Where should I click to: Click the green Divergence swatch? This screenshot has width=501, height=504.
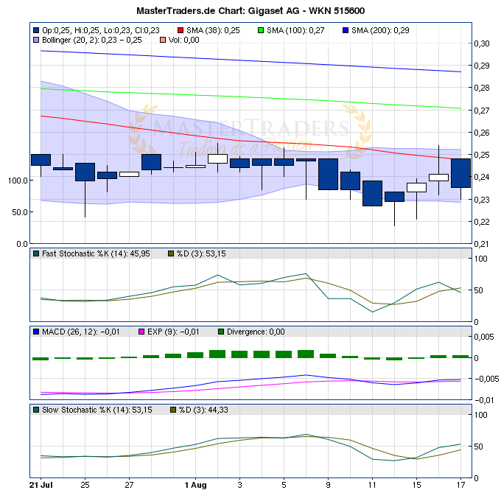point(221,332)
